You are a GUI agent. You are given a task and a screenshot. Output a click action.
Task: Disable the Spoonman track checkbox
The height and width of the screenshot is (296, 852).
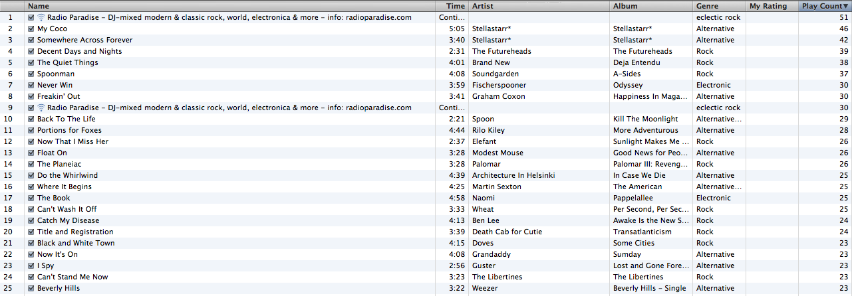[31, 74]
